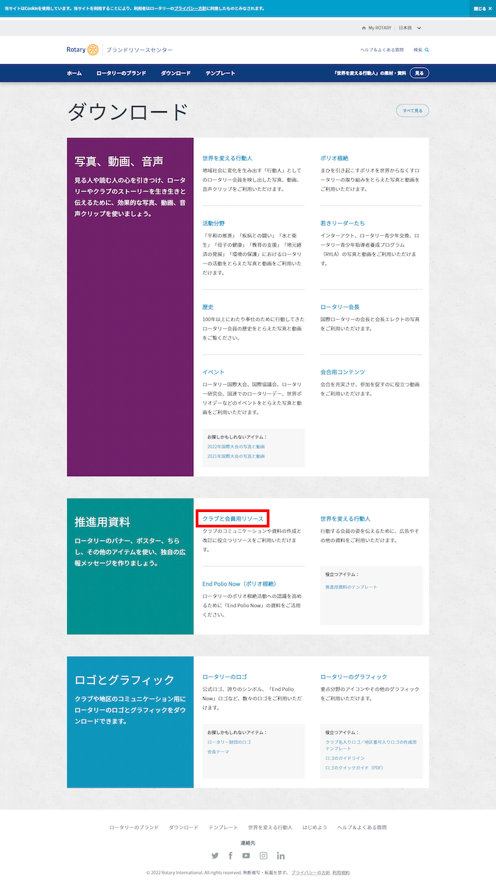Viewport: 496px width, 882px height.
Task: Open the 若きリーダーたち link
Action: 343,223
